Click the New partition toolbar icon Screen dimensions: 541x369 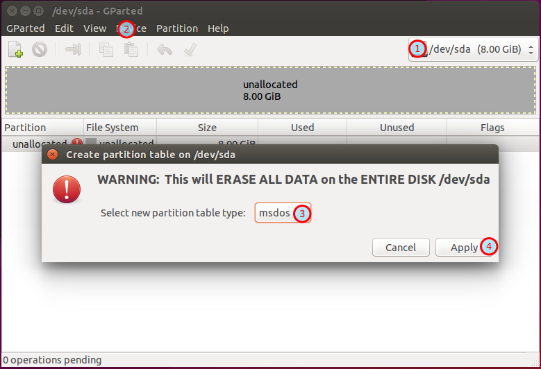tap(16, 49)
